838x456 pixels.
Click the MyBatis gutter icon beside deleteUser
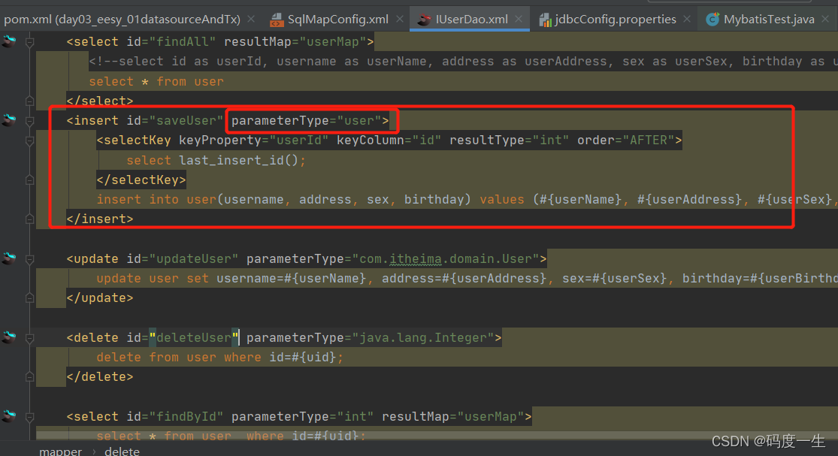[x=9, y=337]
